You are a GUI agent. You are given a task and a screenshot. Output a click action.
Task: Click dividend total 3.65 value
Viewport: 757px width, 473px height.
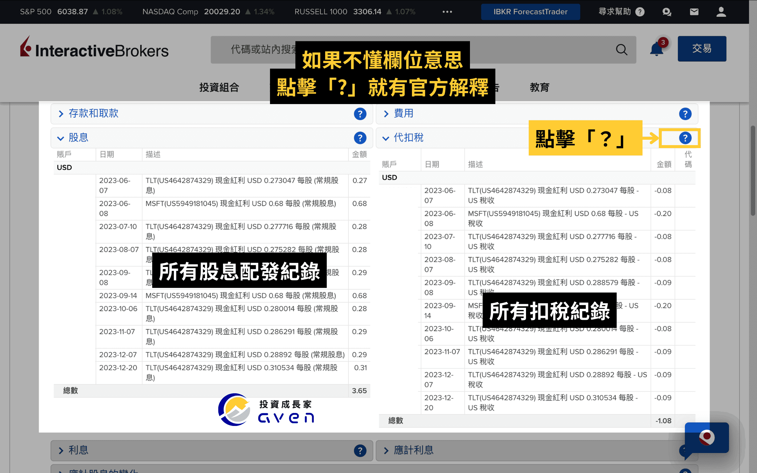(359, 391)
